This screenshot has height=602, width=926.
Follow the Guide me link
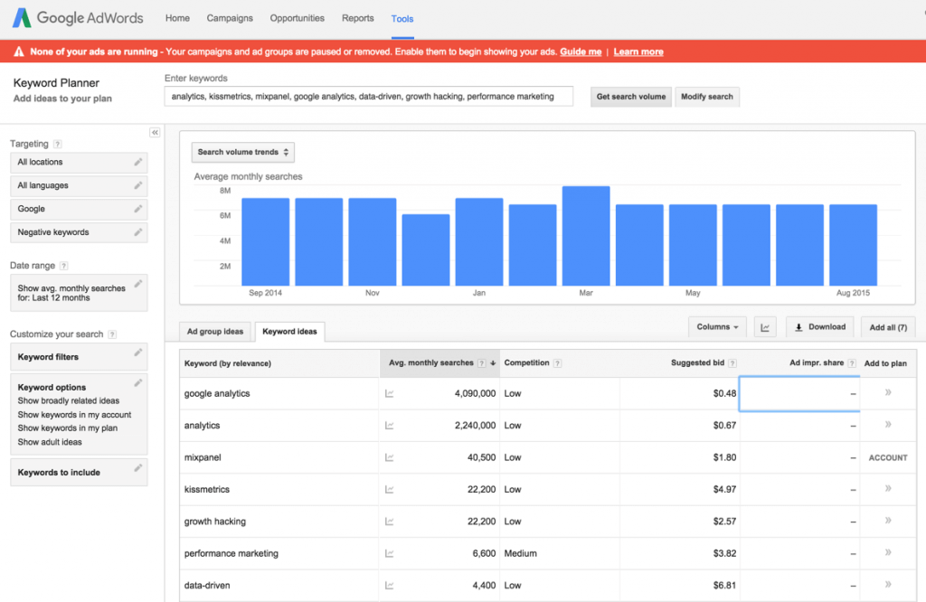581,52
